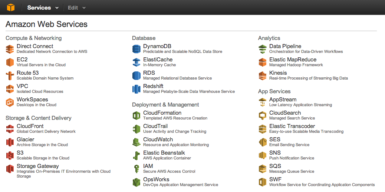Click the Direct Connect icon
The width and height of the screenshot is (385, 192).
[10, 49]
